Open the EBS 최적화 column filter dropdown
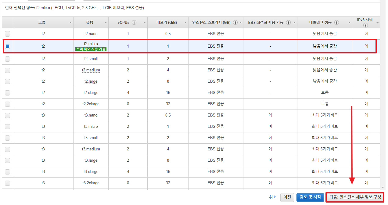 point(294,23)
